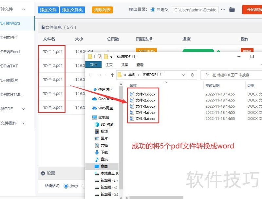The width and height of the screenshot is (262, 199).
Task: Start conversion with 开始转换 button
Action: pyautogui.click(x=252, y=9)
